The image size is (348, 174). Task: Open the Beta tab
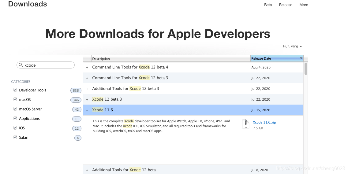268,5
